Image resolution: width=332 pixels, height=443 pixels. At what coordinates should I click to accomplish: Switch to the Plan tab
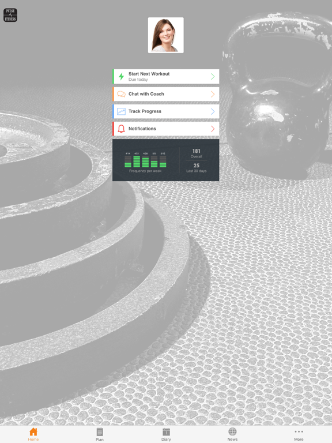[x=99, y=434]
